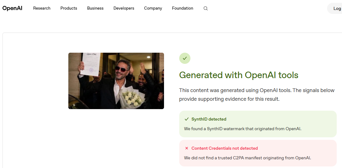Click the SynthID detected checkmark icon
The height and width of the screenshot is (168, 342).
(186, 119)
